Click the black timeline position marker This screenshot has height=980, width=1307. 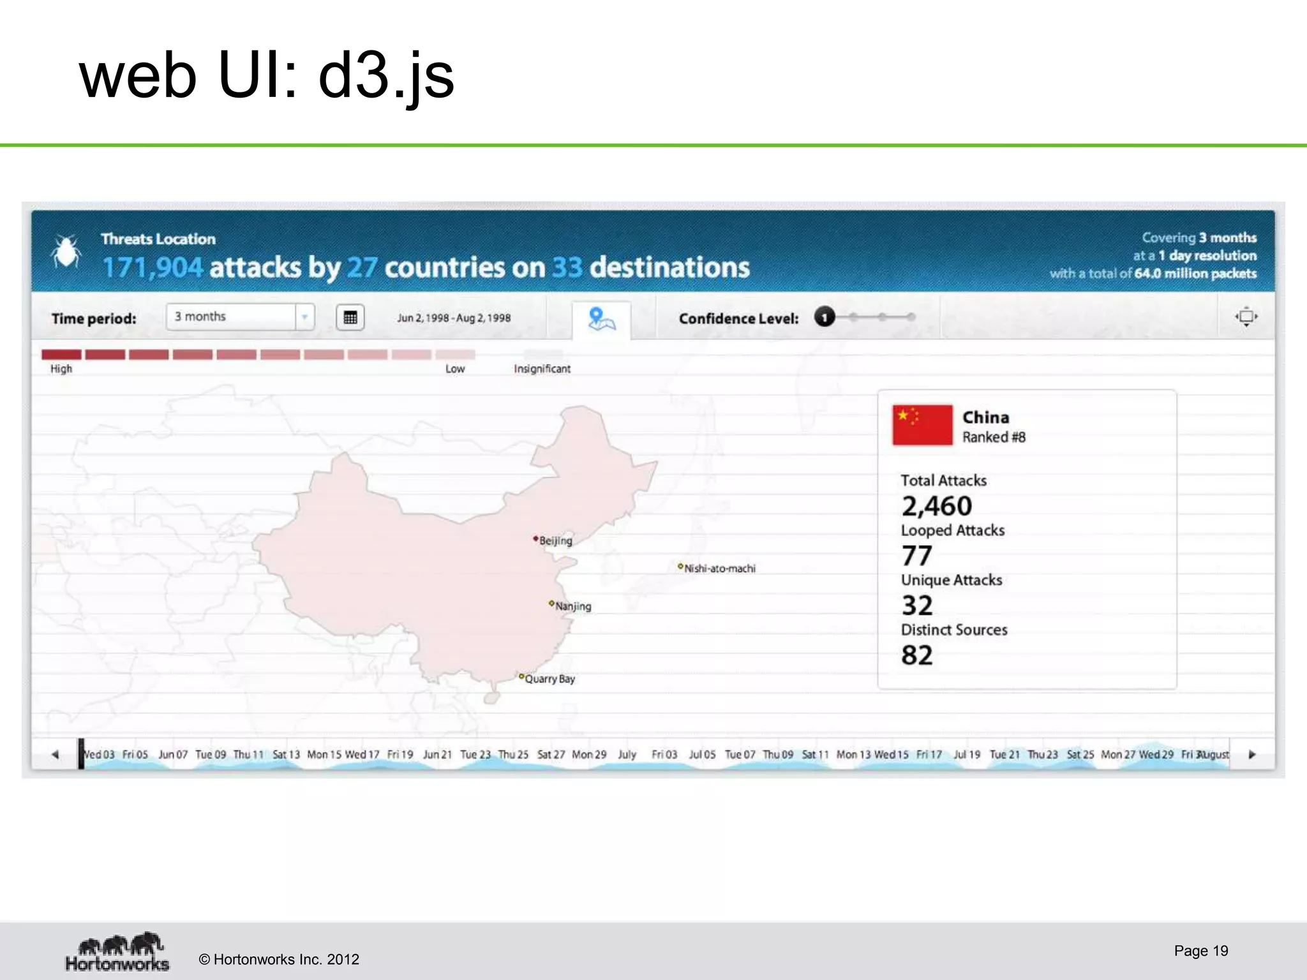tap(81, 754)
